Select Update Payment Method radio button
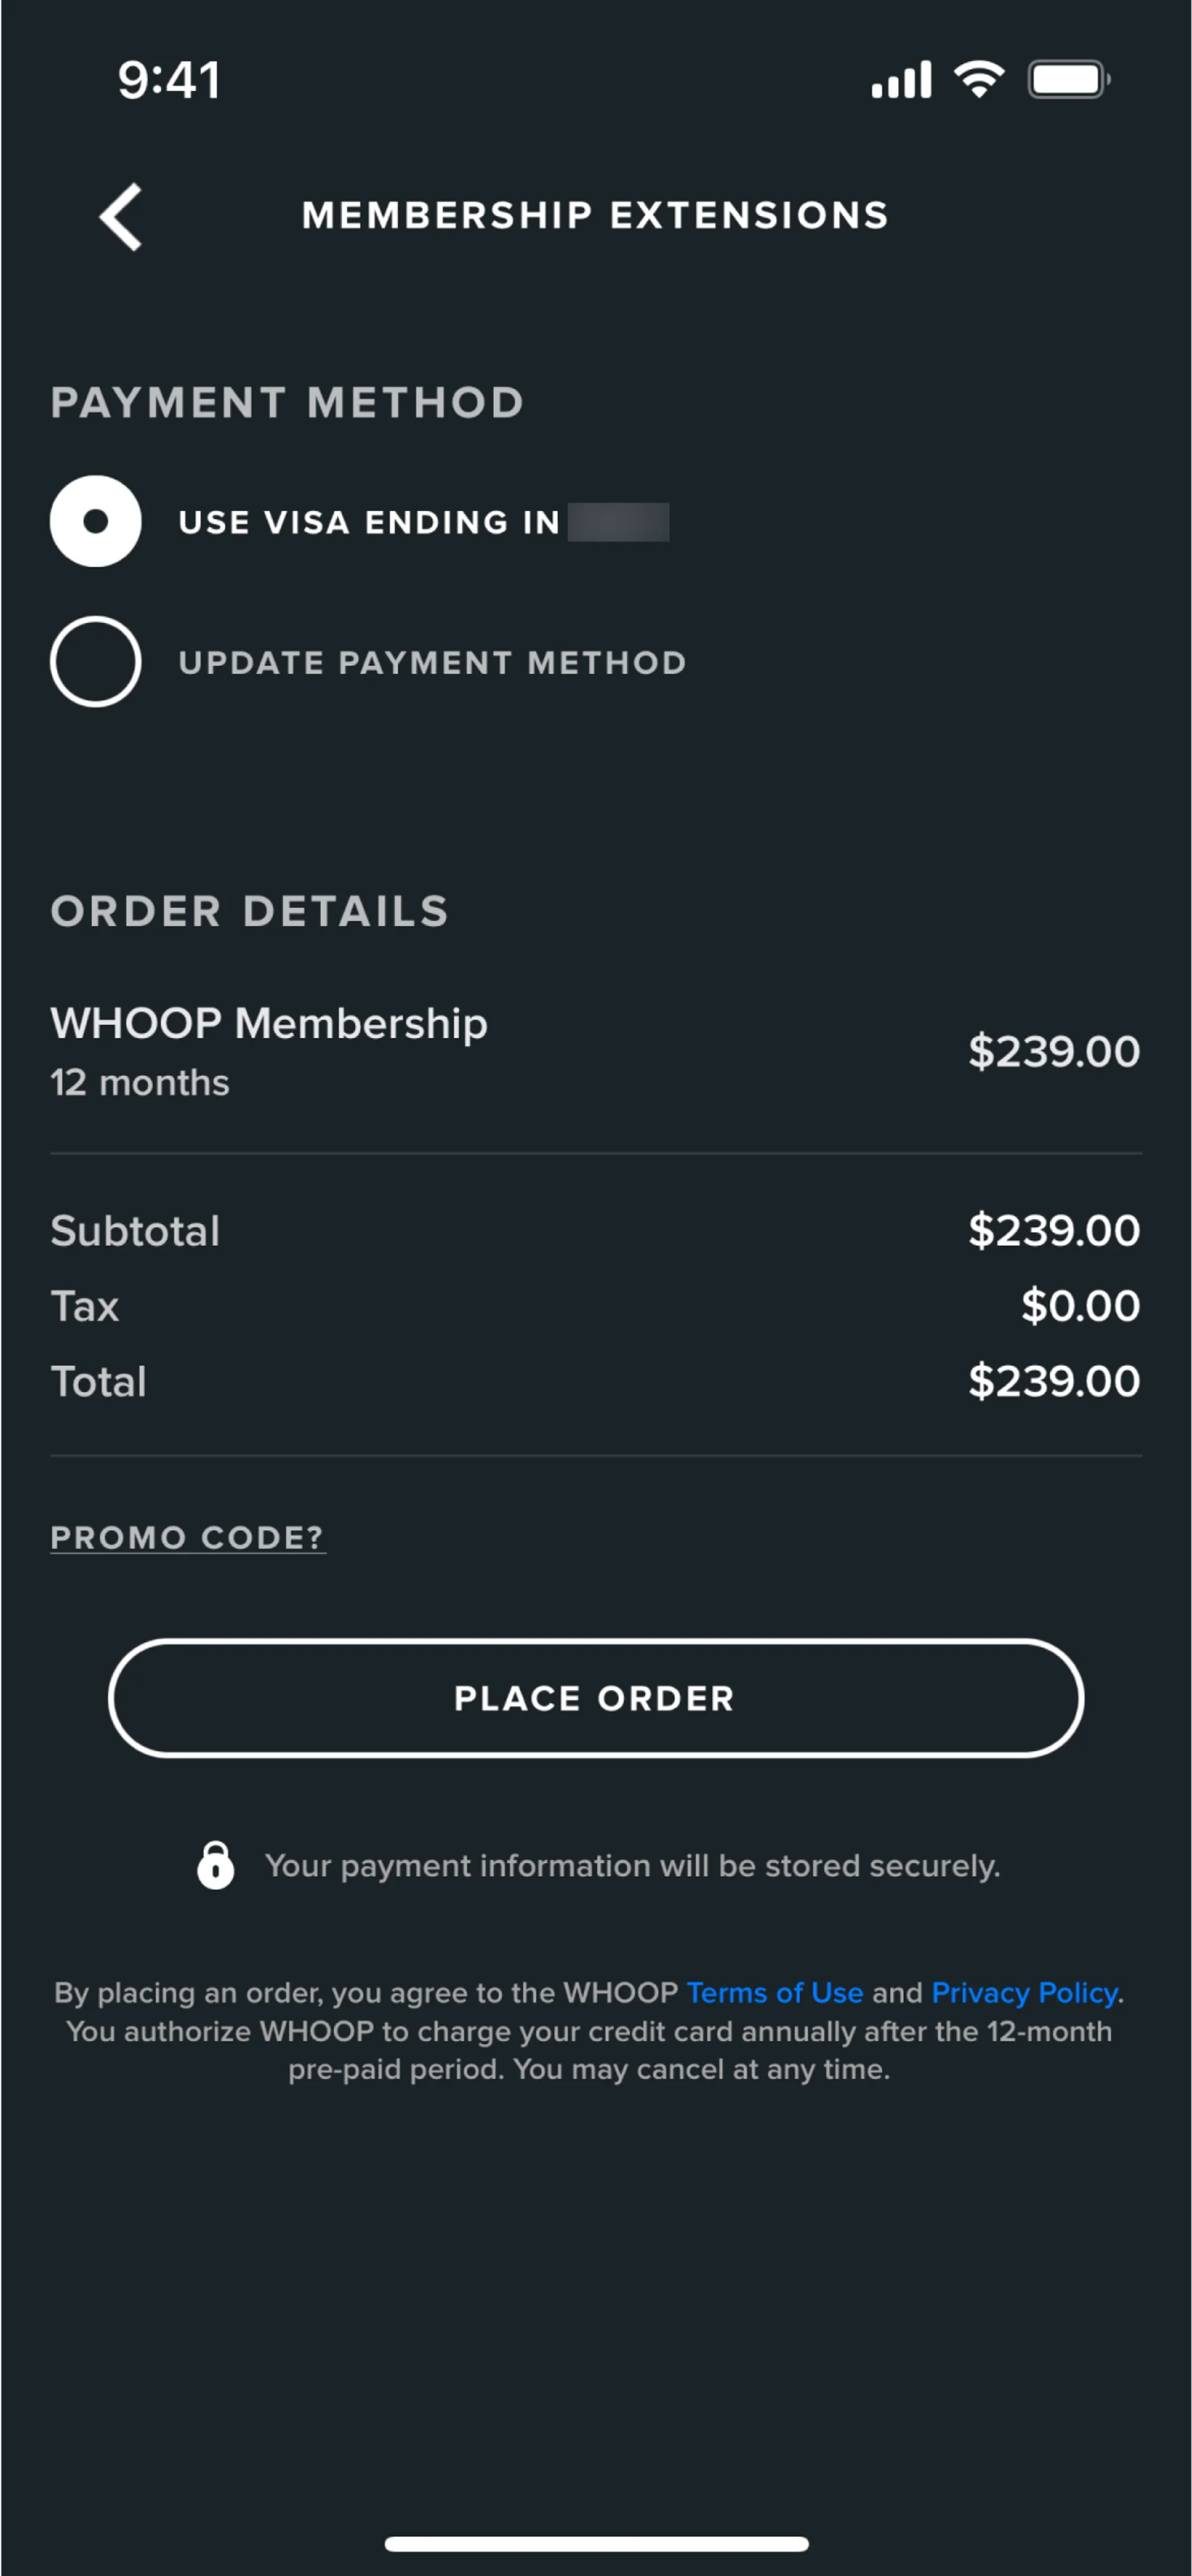 point(96,662)
